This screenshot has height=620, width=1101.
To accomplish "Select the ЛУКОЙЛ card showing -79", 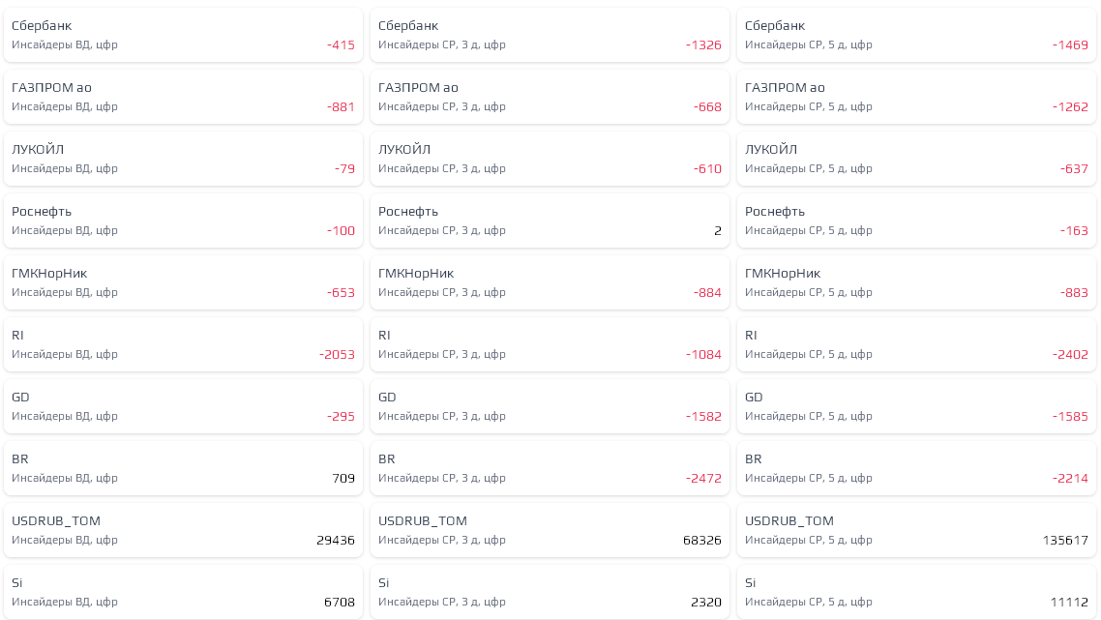I will [183, 159].
